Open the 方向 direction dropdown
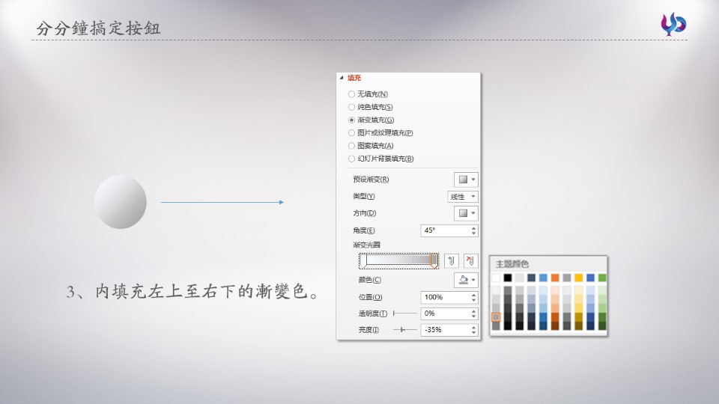719x404 pixels. point(466,213)
